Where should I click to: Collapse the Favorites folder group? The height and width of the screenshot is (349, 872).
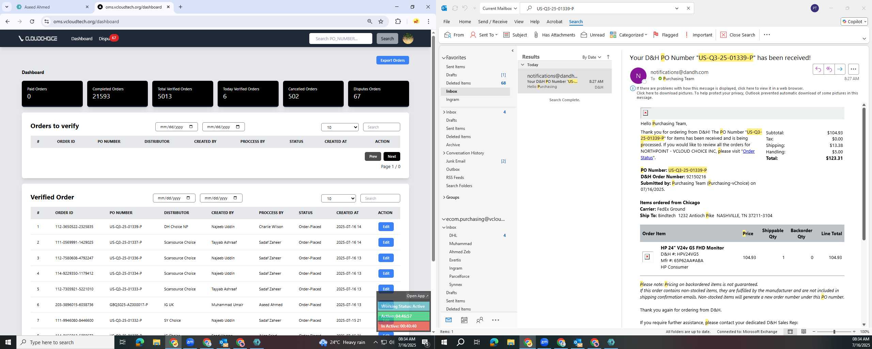click(444, 58)
